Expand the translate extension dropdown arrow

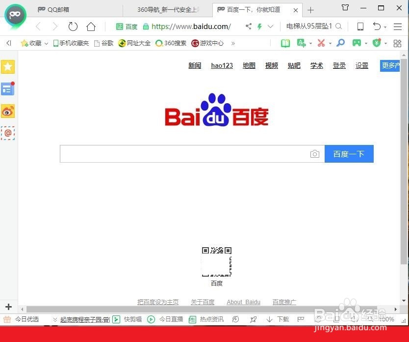point(310,44)
